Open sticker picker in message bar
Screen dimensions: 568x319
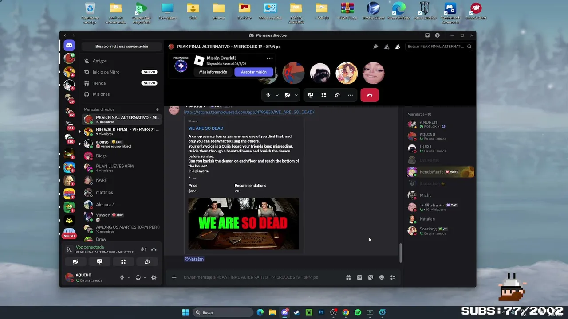coord(371,277)
